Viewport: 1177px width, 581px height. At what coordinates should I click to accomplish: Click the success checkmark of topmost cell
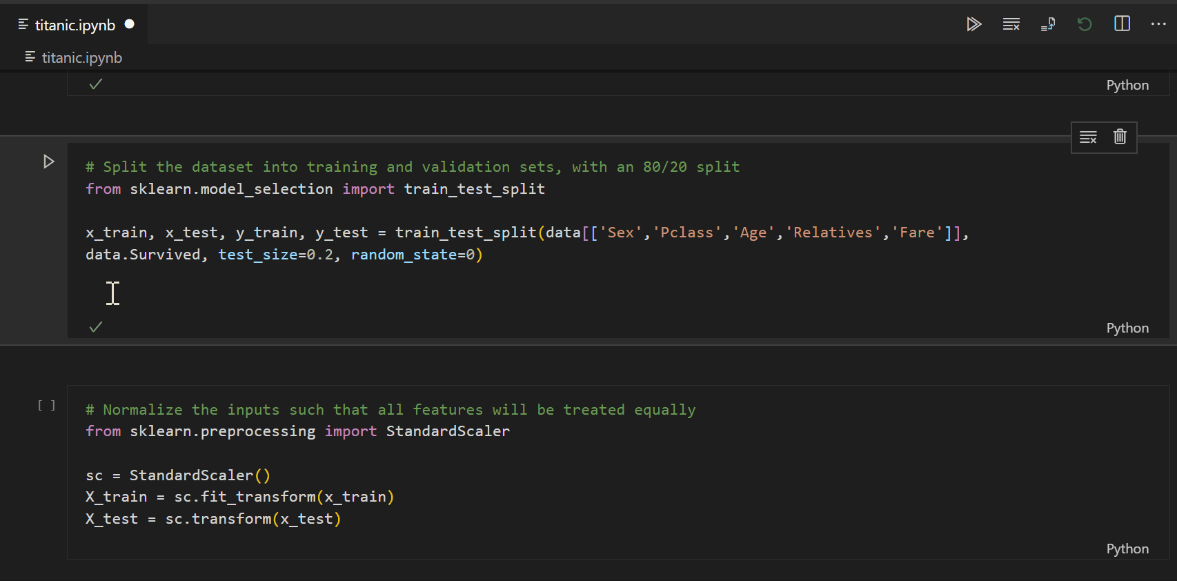pyautogui.click(x=96, y=84)
